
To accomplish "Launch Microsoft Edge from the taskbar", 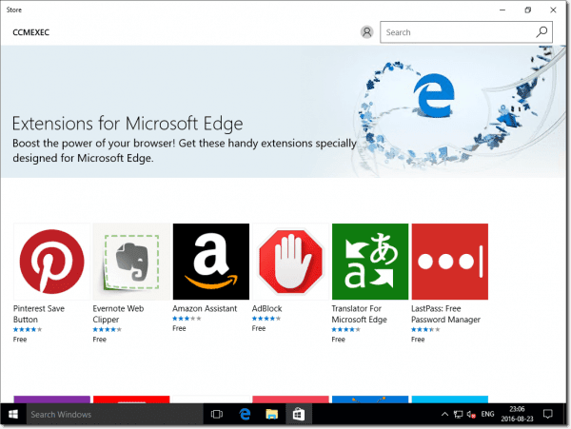I will click(x=245, y=414).
